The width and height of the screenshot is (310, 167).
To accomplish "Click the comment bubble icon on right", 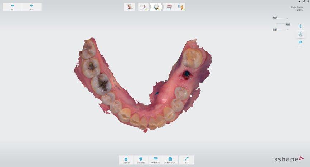I will click(x=300, y=43).
